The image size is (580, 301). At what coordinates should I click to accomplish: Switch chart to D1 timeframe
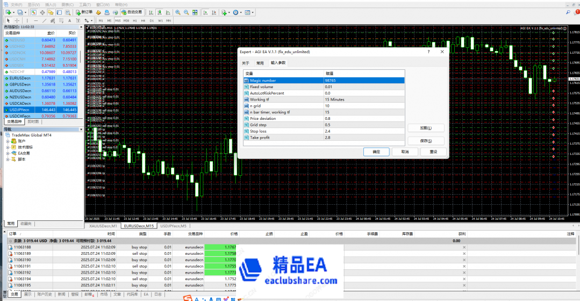[x=152, y=21]
